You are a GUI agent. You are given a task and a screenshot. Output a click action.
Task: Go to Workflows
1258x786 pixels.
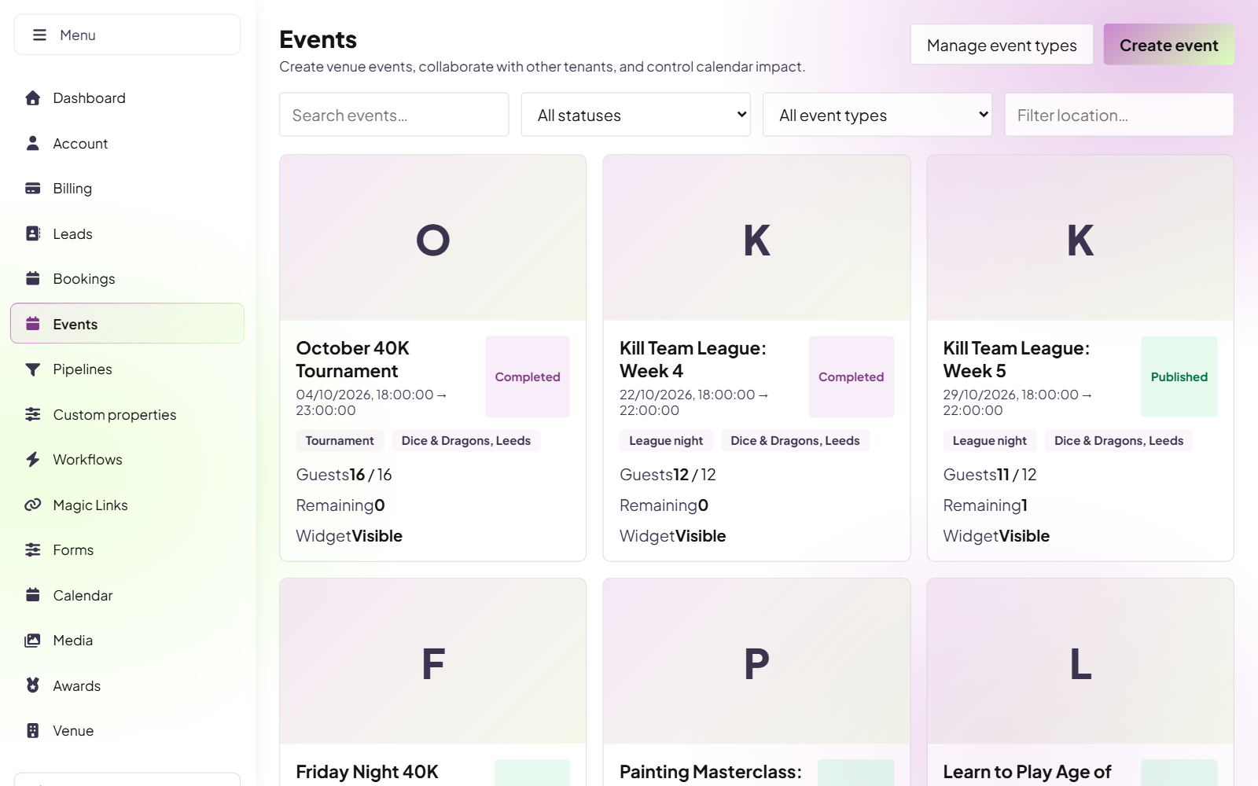coord(127,460)
